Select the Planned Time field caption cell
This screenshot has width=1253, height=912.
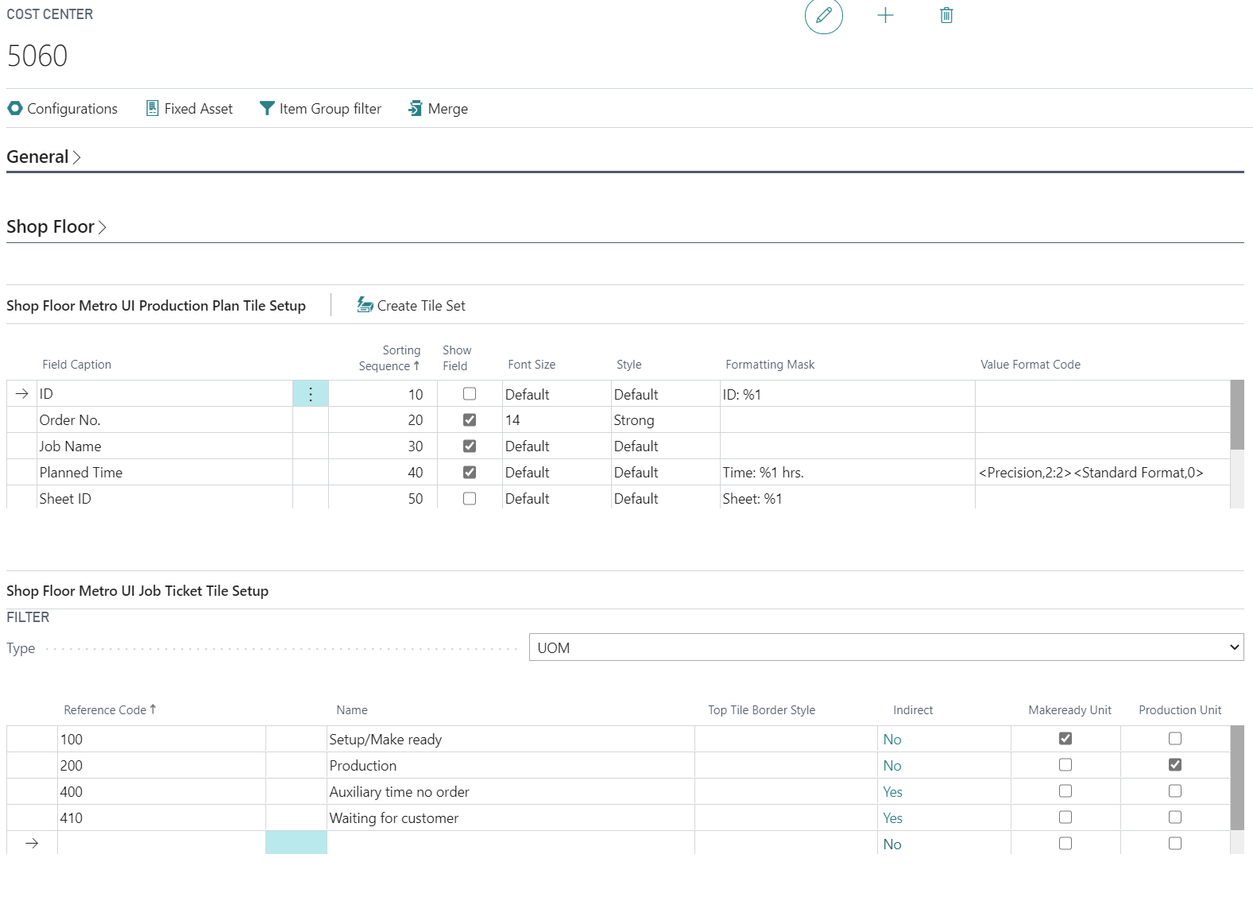(164, 473)
